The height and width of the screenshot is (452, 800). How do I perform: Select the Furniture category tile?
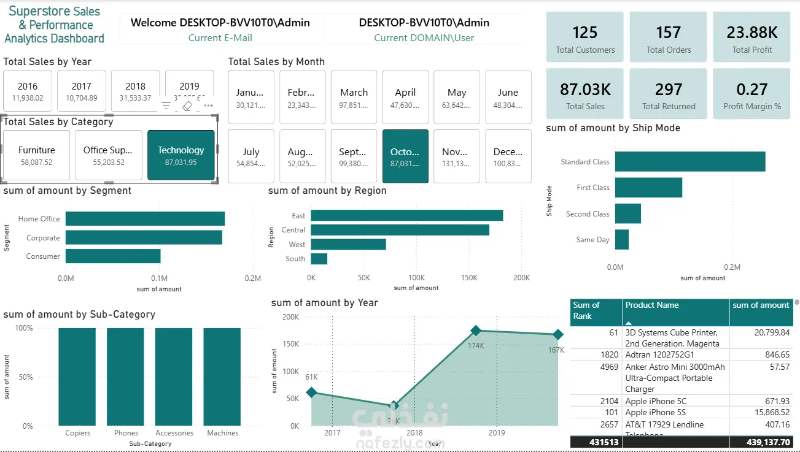[x=37, y=156]
